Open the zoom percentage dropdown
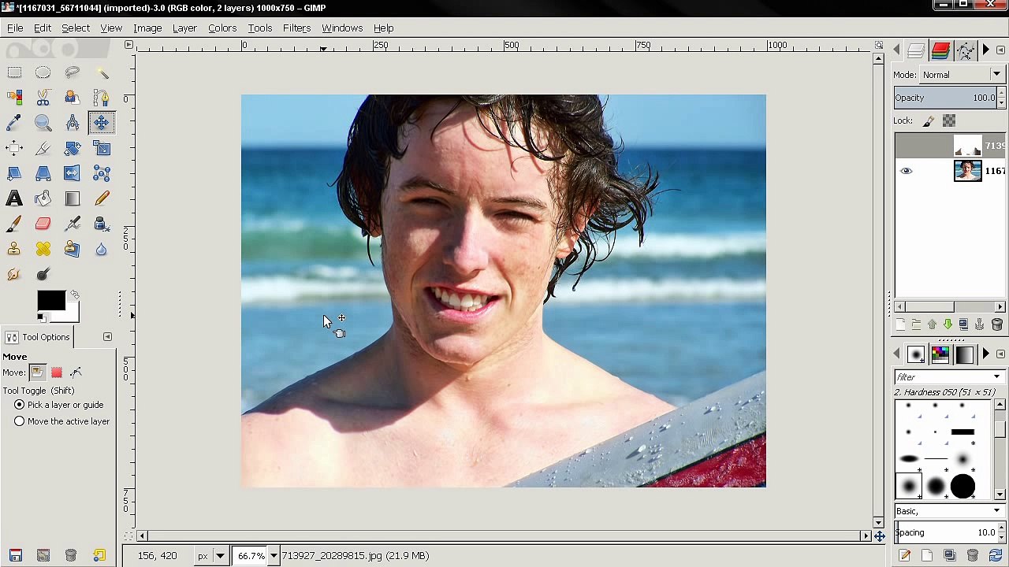 pyautogui.click(x=274, y=556)
